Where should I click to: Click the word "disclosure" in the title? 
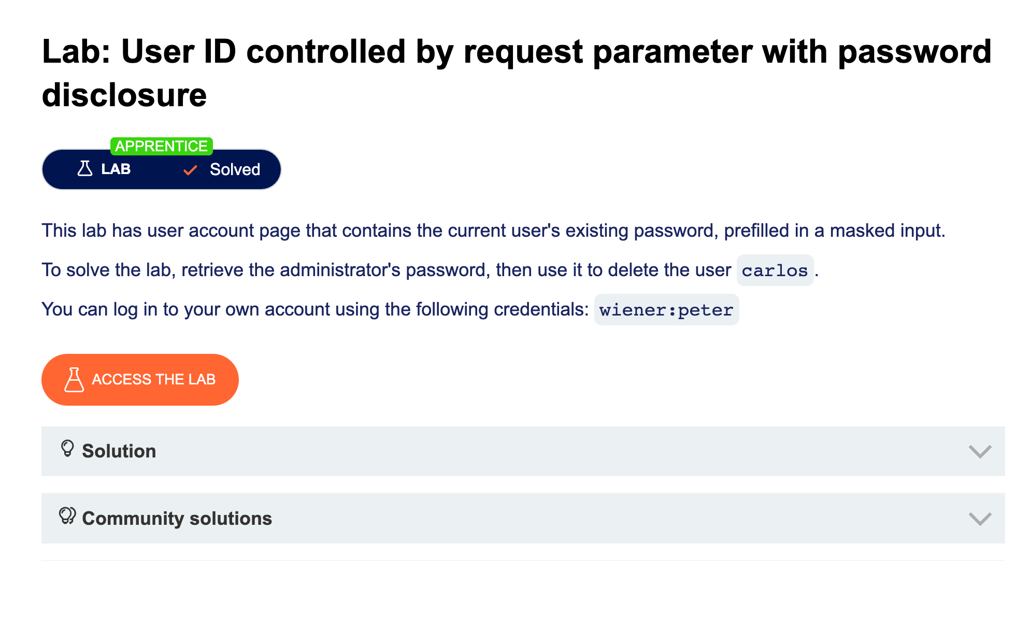124,95
